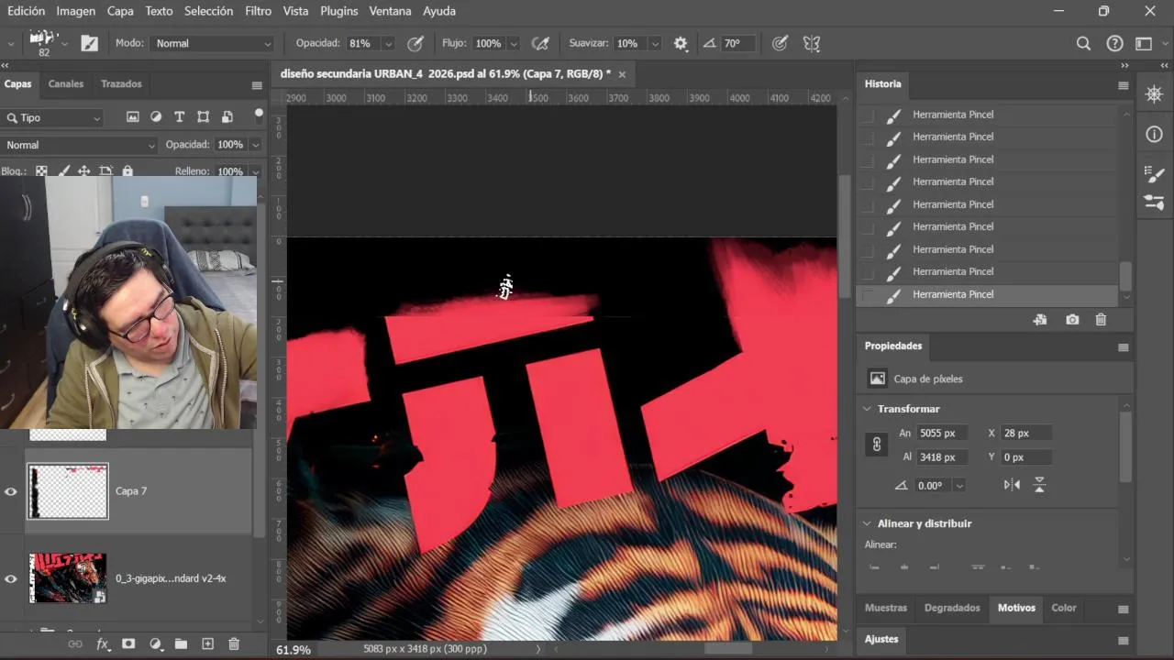This screenshot has height=660, width=1174.
Task: Open the Modo blend mode dropdown
Action: coord(214,43)
